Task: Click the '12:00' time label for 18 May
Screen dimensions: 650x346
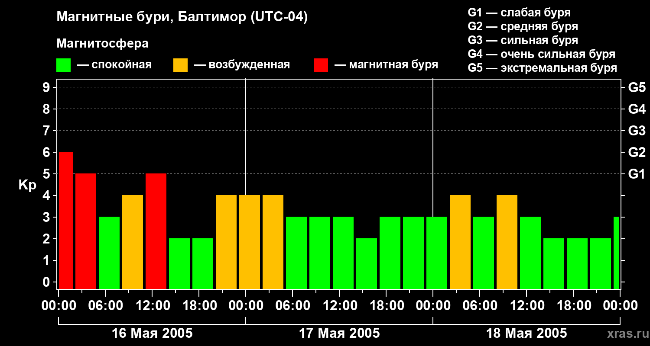Action: [526, 305]
